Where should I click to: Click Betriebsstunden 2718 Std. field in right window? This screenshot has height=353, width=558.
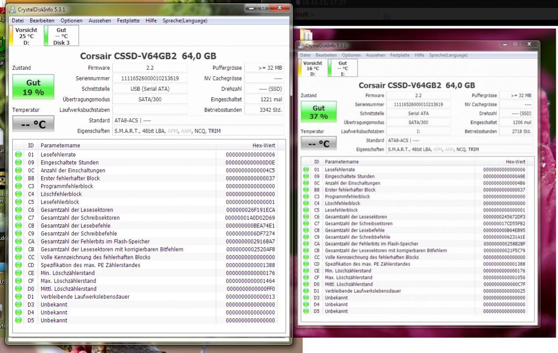pyautogui.click(x=516, y=131)
